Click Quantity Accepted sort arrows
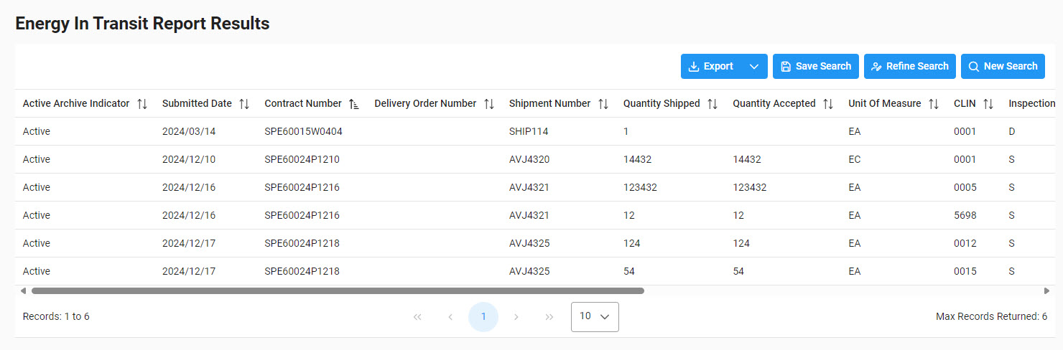The width and height of the screenshot is (1063, 350). [x=827, y=104]
